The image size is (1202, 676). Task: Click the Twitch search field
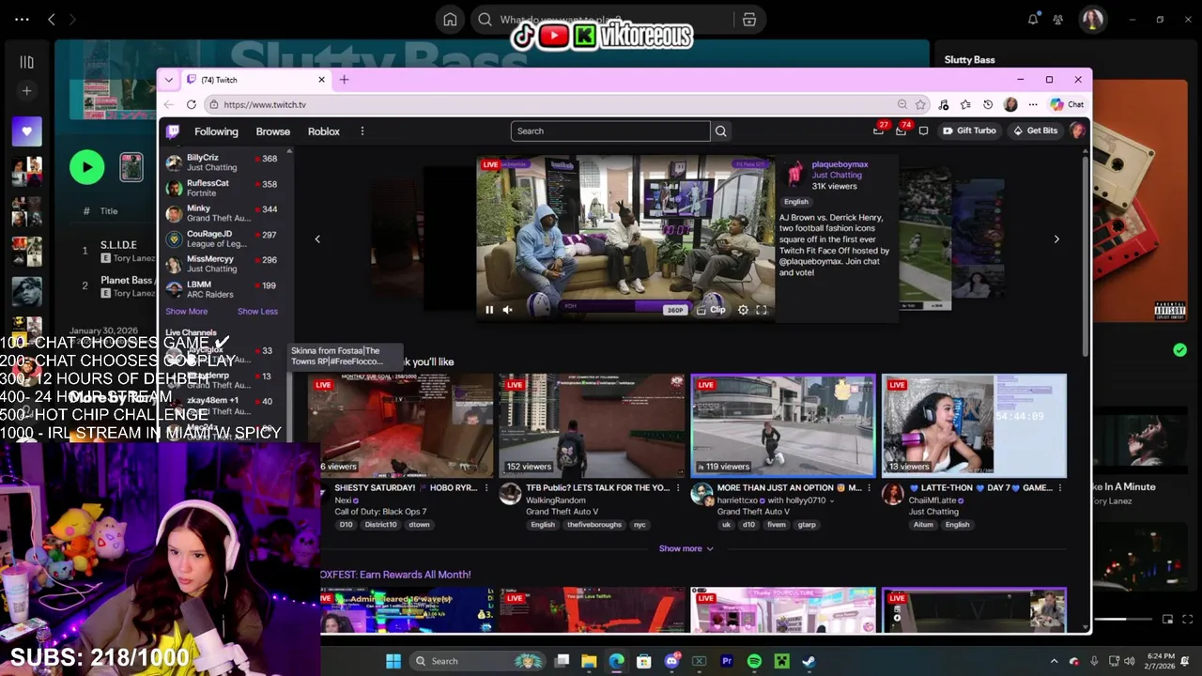[610, 131]
